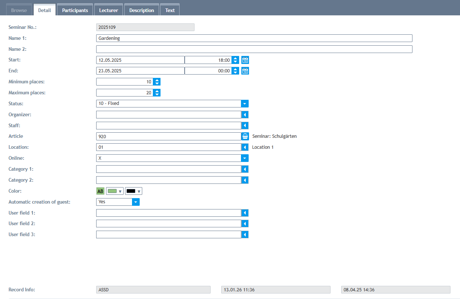460x299 pixels.
Task: Open the Participants tab
Action: [75, 10]
